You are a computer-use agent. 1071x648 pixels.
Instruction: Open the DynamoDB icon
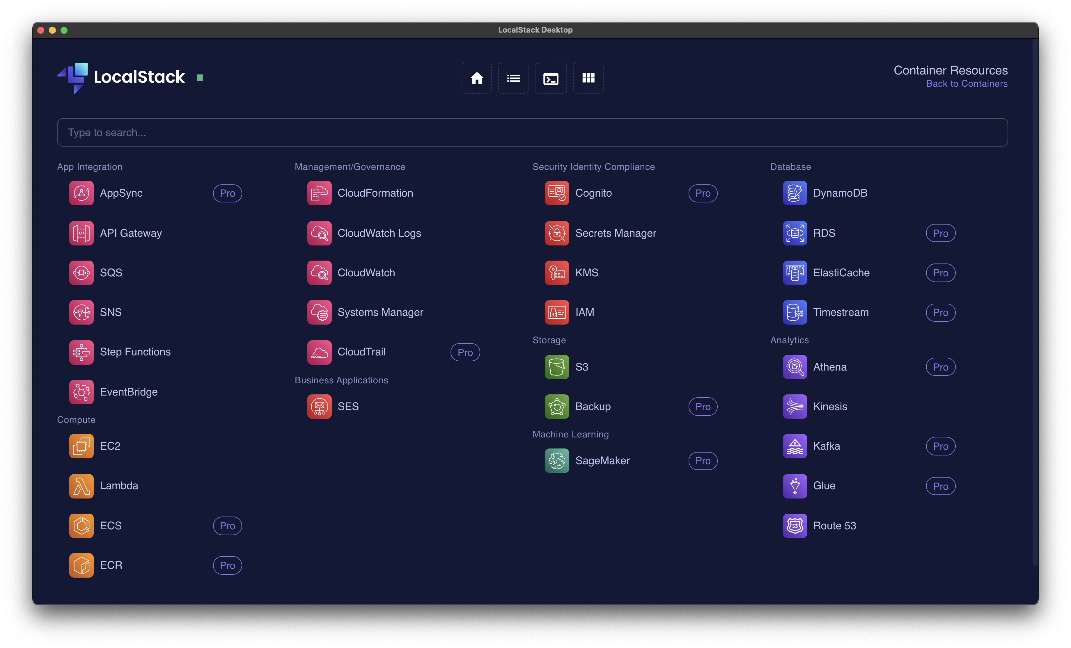795,193
